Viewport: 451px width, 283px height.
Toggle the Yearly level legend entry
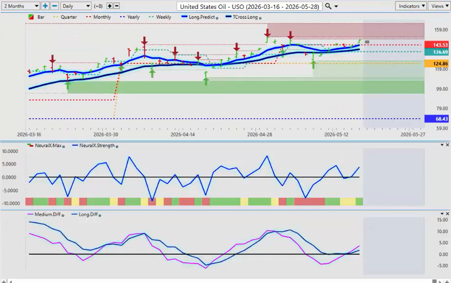[130, 17]
